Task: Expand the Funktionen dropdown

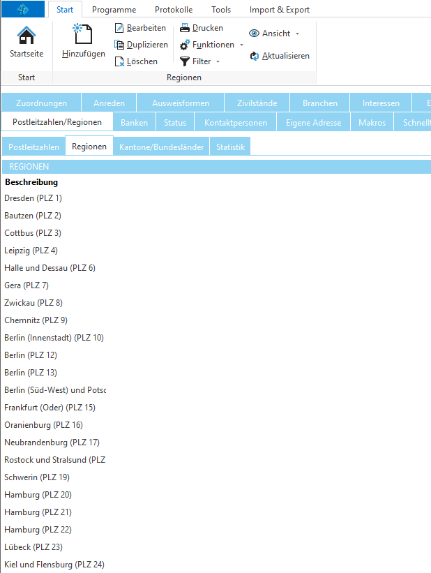Action: pos(241,45)
